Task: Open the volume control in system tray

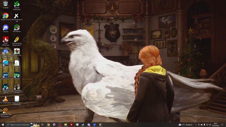Action: coord(210,125)
